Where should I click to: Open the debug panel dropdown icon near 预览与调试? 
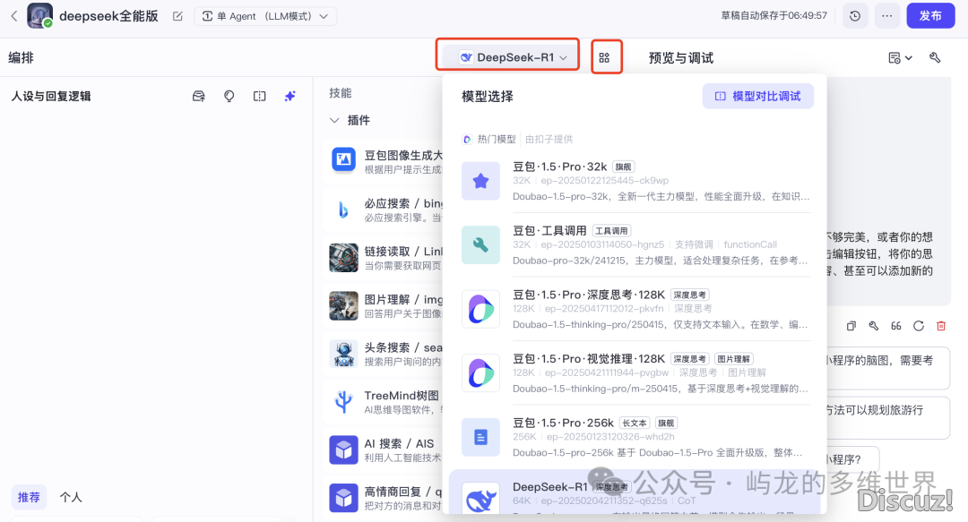(x=900, y=58)
